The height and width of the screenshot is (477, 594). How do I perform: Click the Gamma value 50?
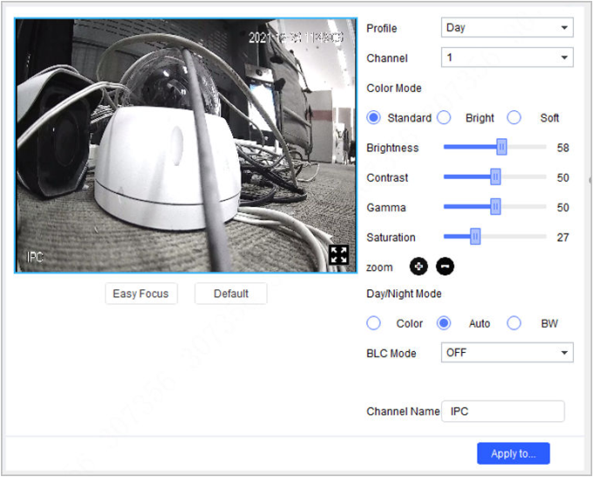(563, 208)
